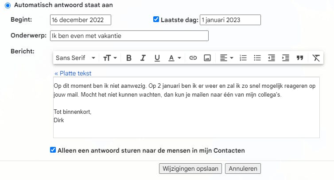The image size is (334, 180).
Task: Expand the text alignment dropdown
Action: (226, 58)
